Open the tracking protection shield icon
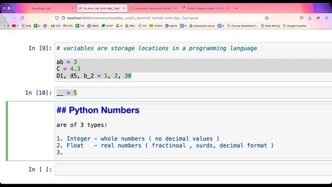Viewport: 332px width, 187px height. coord(57,18)
